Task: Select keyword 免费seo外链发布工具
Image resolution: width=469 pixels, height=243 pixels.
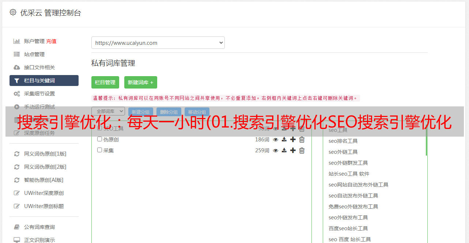Action: pos(353,207)
